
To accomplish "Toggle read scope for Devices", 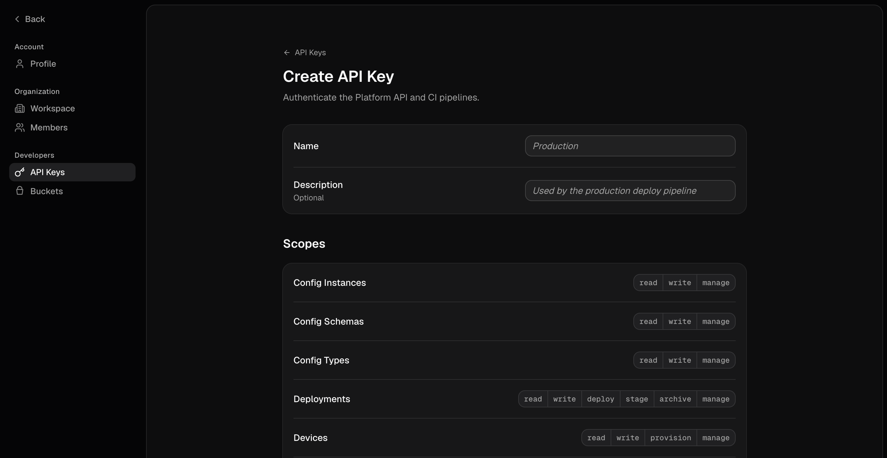I will 596,438.
